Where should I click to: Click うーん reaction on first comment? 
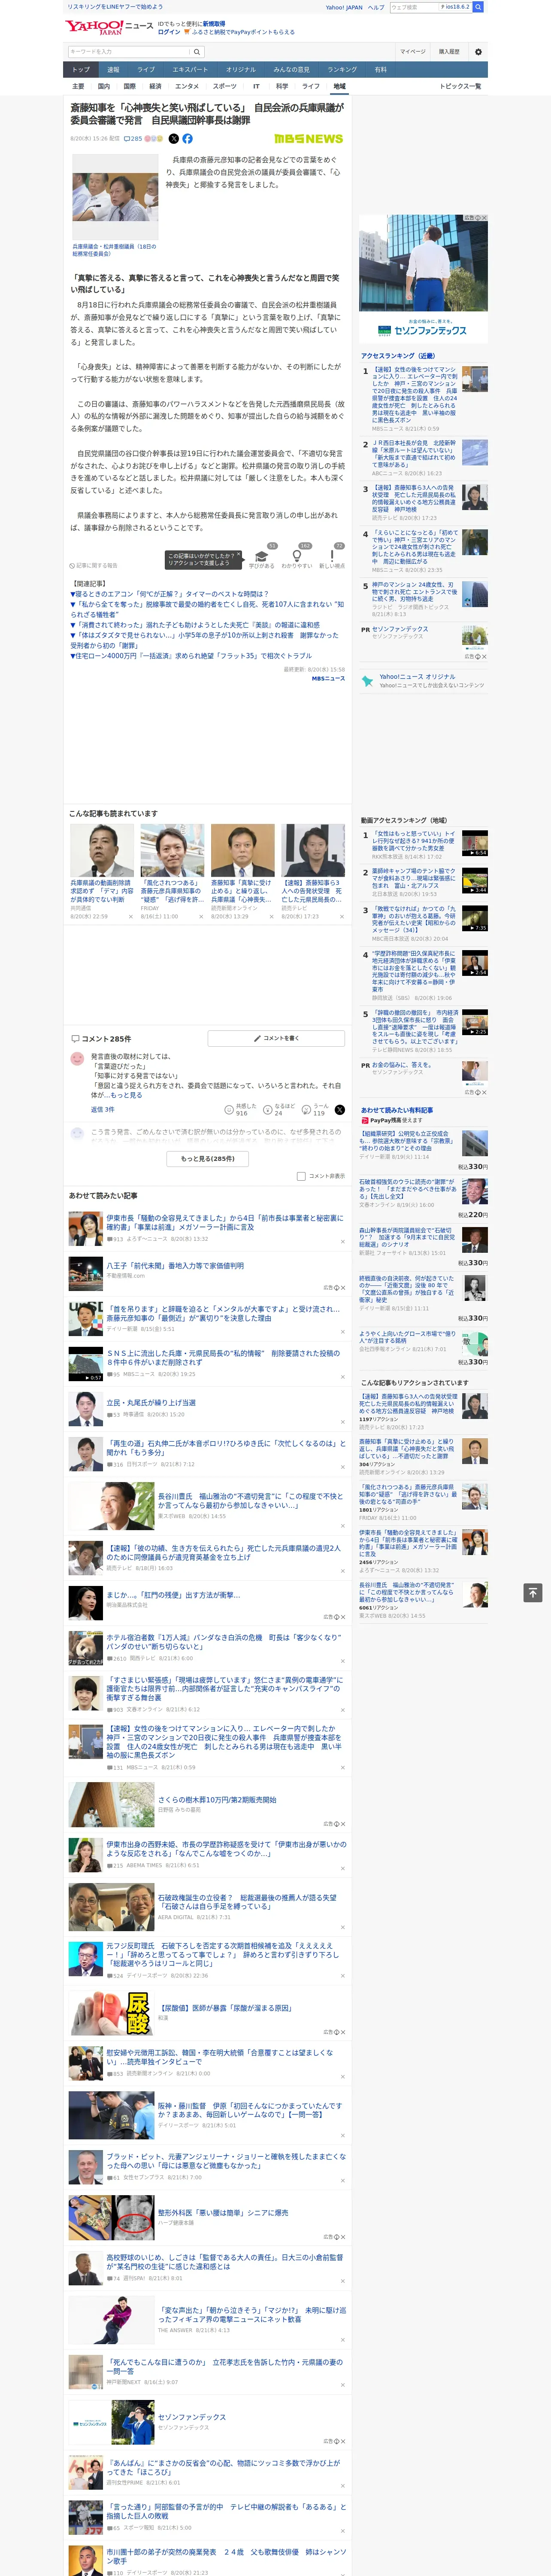pyautogui.click(x=315, y=1110)
